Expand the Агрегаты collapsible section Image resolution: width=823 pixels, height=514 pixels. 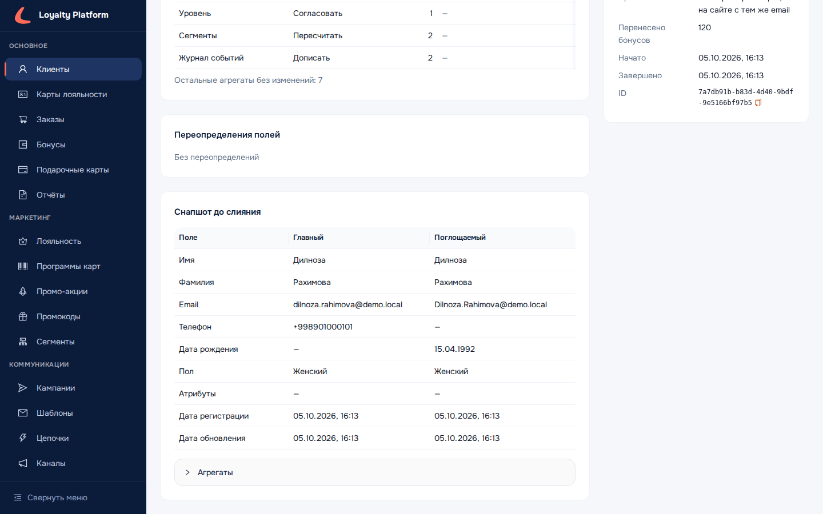[x=375, y=472]
